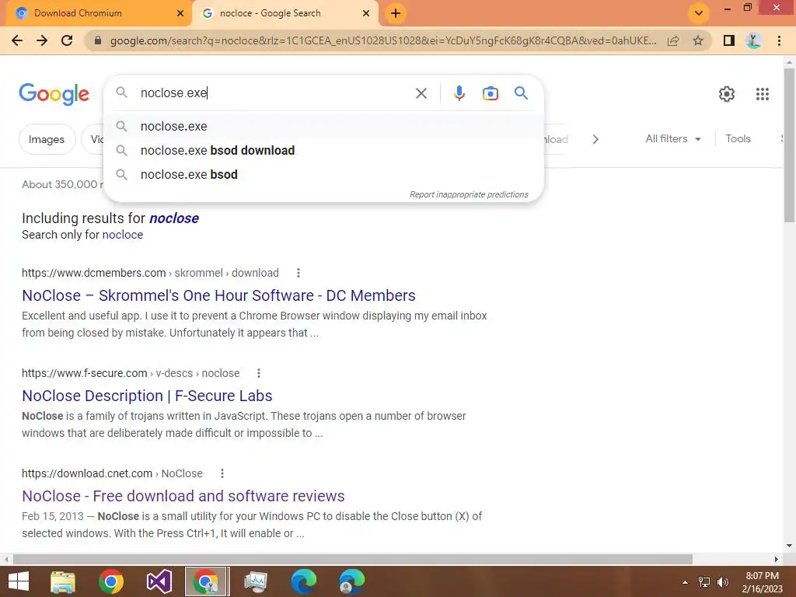Open File Explorer from the taskbar
Viewport: 796px width, 597px height.
point(63,581)
